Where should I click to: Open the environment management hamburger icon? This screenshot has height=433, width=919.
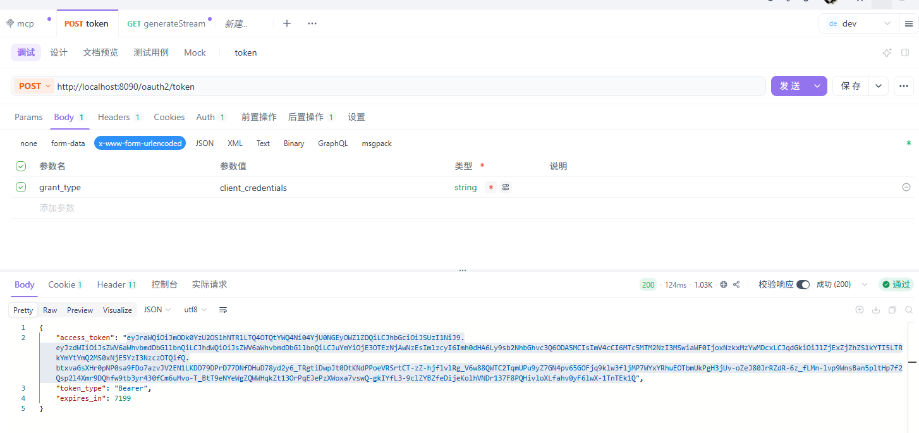(909, 24)
